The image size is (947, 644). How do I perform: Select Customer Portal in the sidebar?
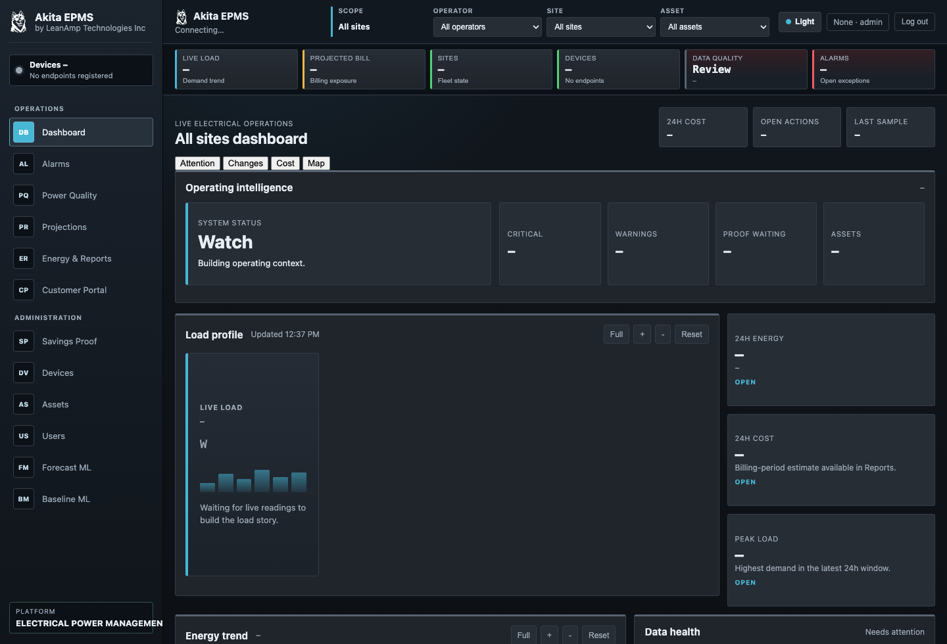click(x=81, y=290)
